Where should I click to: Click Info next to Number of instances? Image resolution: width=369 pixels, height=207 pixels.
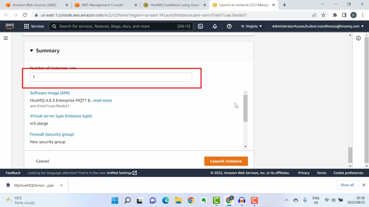coord(73,68)
